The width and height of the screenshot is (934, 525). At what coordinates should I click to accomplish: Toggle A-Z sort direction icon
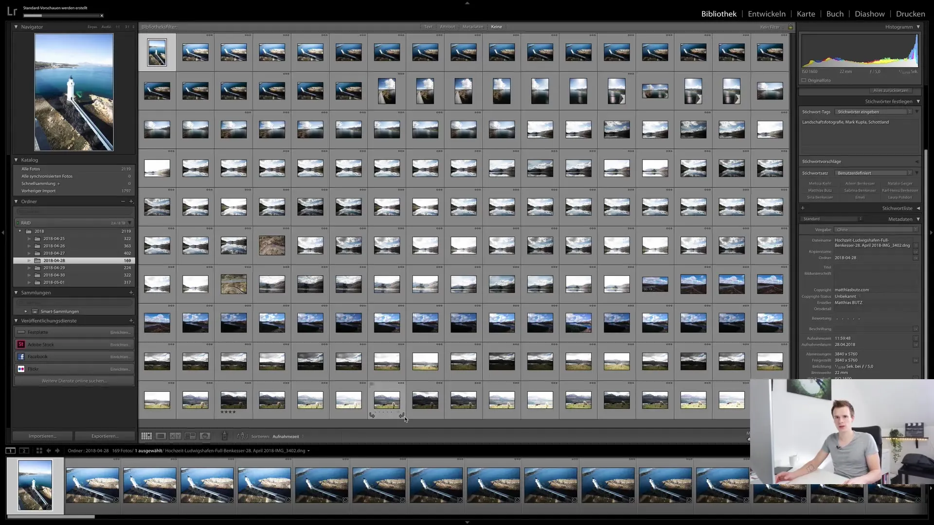[x=242, y=436]
